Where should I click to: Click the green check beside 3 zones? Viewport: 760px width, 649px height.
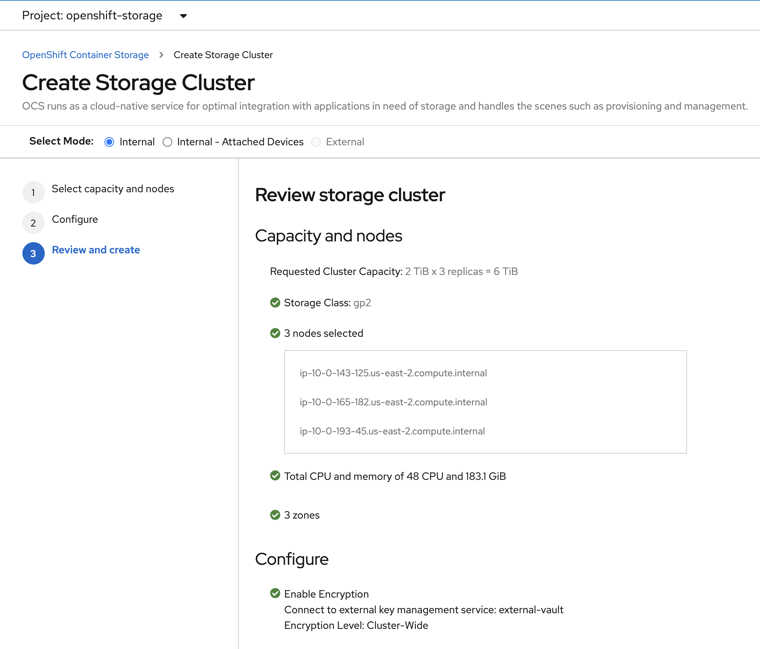click(x=275, y=515)
